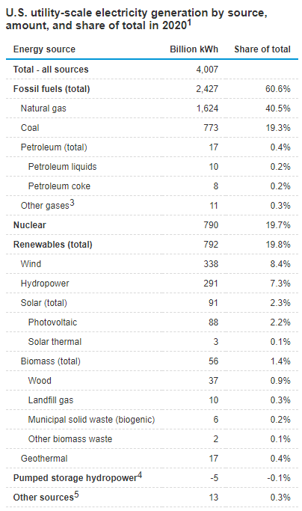
Task: Select the Natural gas row label
Action: pos(43,108)
